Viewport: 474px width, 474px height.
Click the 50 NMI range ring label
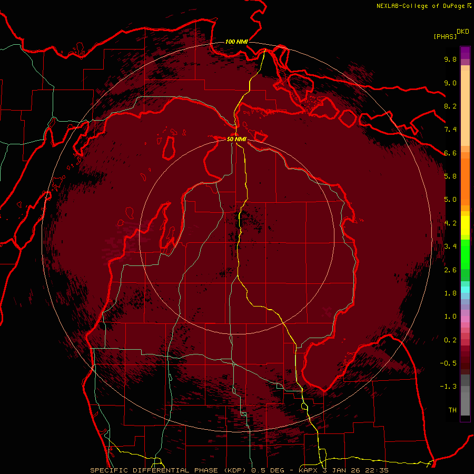click(x=236, y=139)
